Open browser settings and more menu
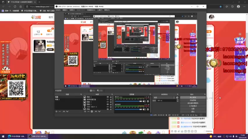This screenshot has width=248, height=139. [x=244, y=6]
